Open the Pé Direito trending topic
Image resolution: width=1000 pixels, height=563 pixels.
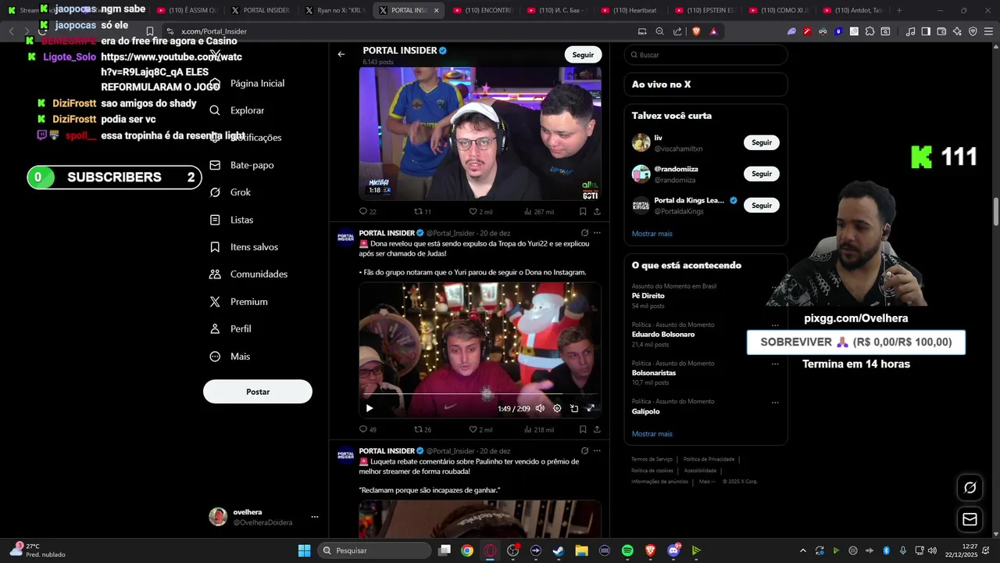648,296
